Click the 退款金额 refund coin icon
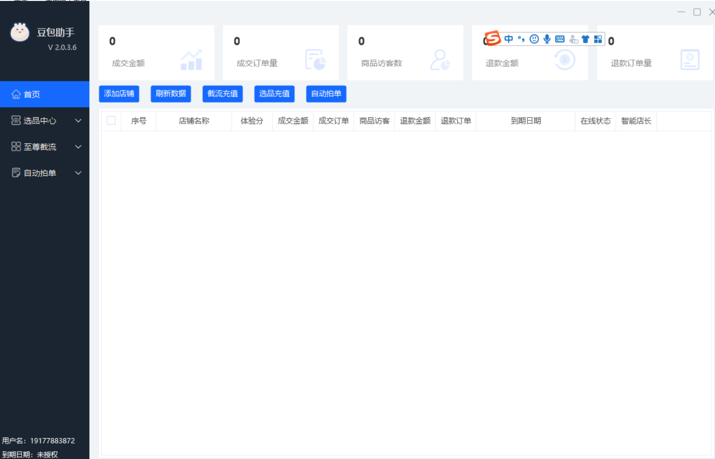 click(x=565, y=60)
